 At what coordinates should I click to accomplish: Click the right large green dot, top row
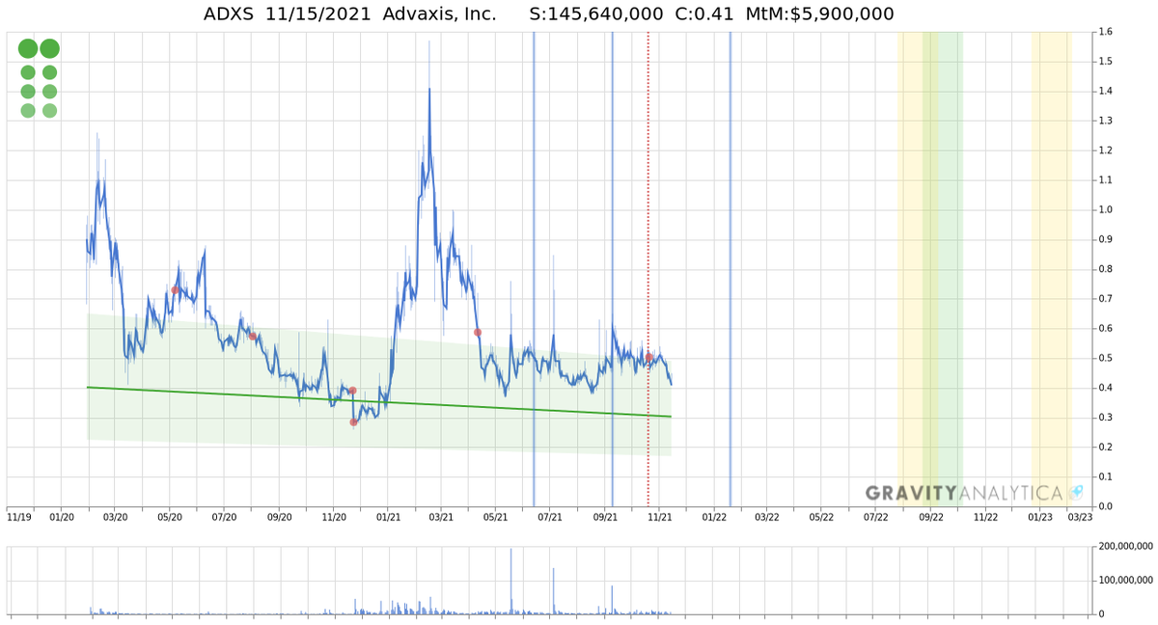(x=50, y=48)
